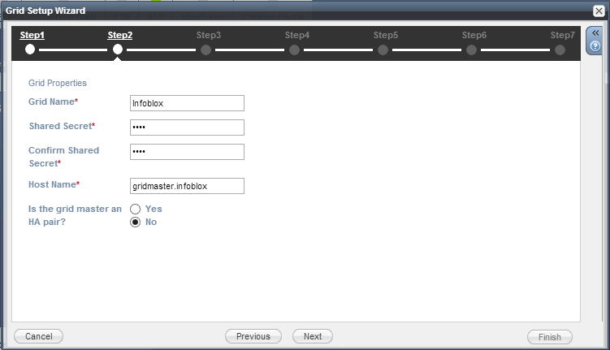Click the Grid Name input field
The image size is (610, 350).
(x=187, y=103)
